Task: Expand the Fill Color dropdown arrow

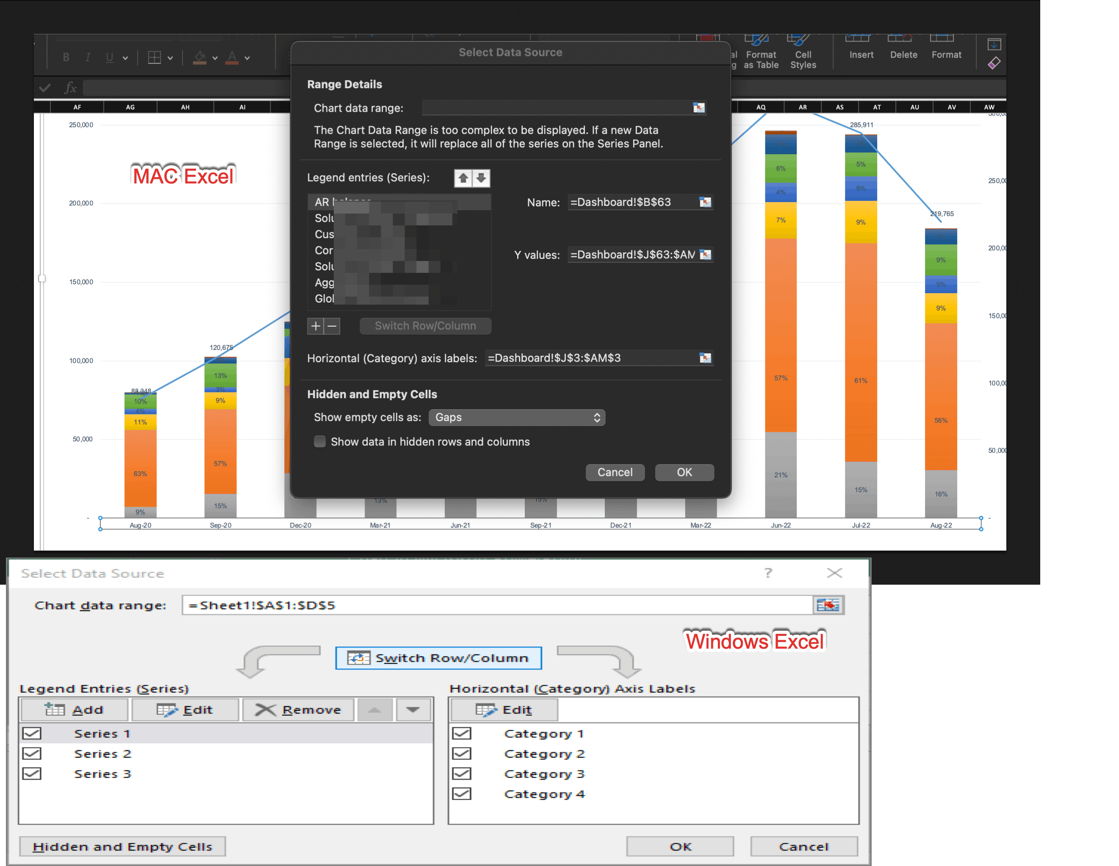Action: coord(215,58)
